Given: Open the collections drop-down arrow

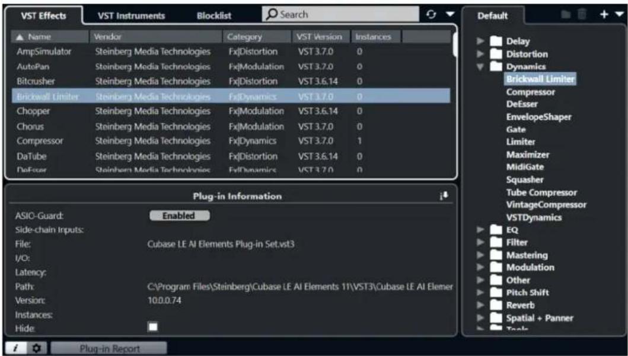Looking at the screenshot, I should [x=619, y=15].
